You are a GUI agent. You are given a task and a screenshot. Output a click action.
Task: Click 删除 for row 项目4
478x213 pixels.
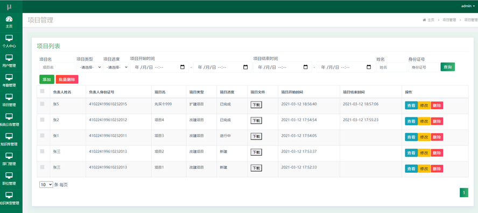437,121
